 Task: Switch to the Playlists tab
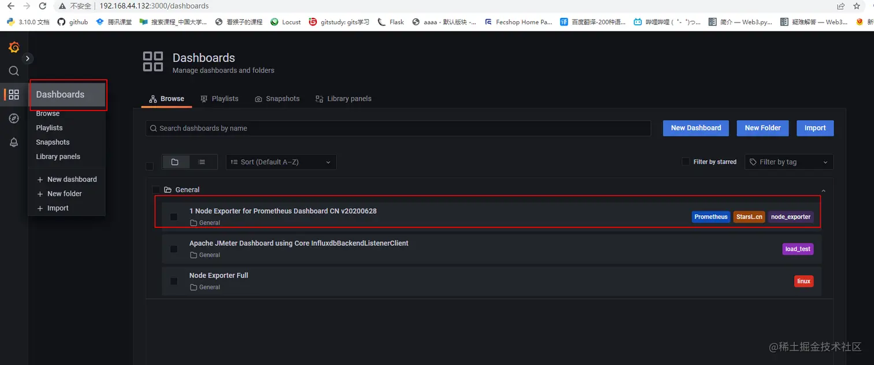coord(219,99)
